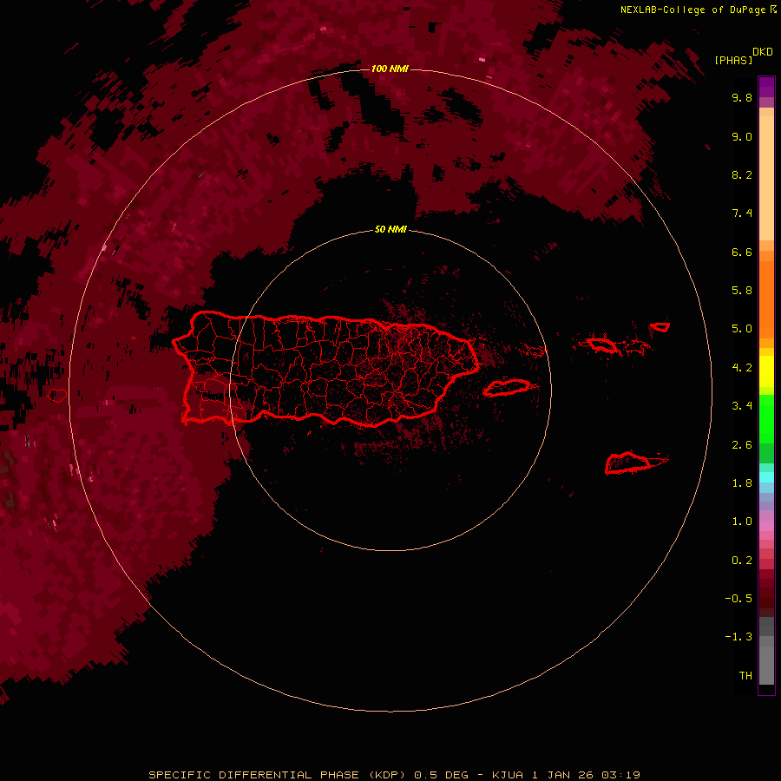Click the pink segment of the color bar

tap(766, 526)
